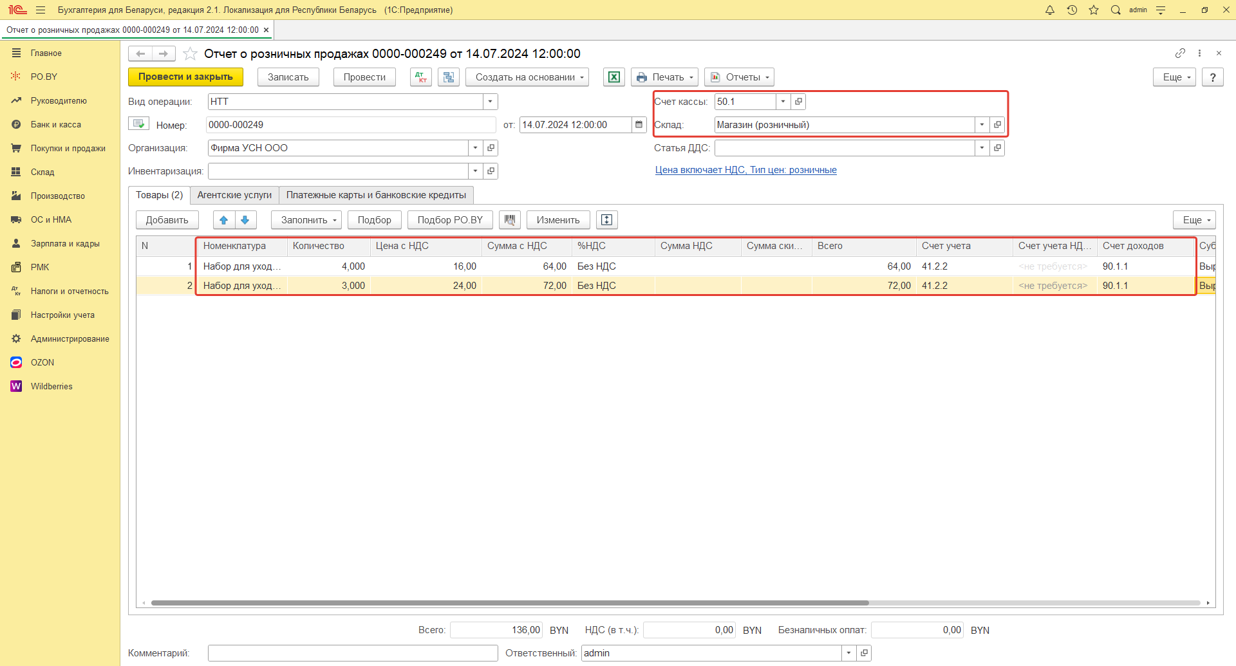Open table Еще menu above goods list
Viewport: 1236px width, 666px height.
(x=1194, y=220)
